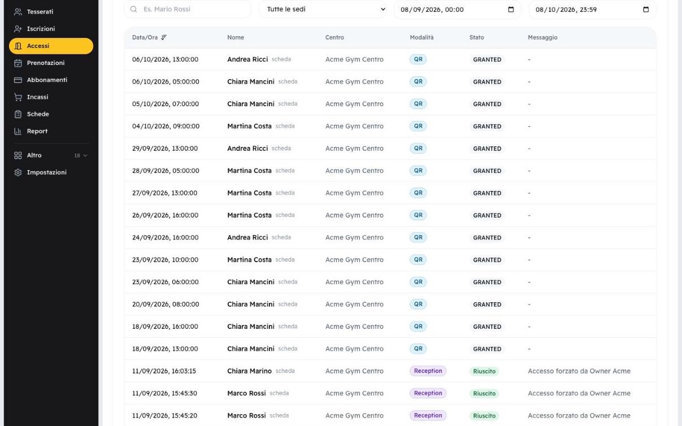The width and height of the screenshot is (682, 426).
Task: Click the Schede clipboard icon
Action: (18, 114)
